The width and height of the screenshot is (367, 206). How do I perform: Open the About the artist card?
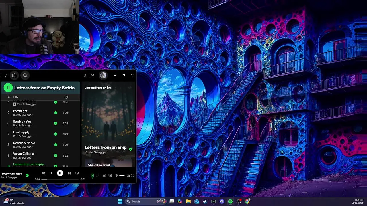click(x=108, y=163)
